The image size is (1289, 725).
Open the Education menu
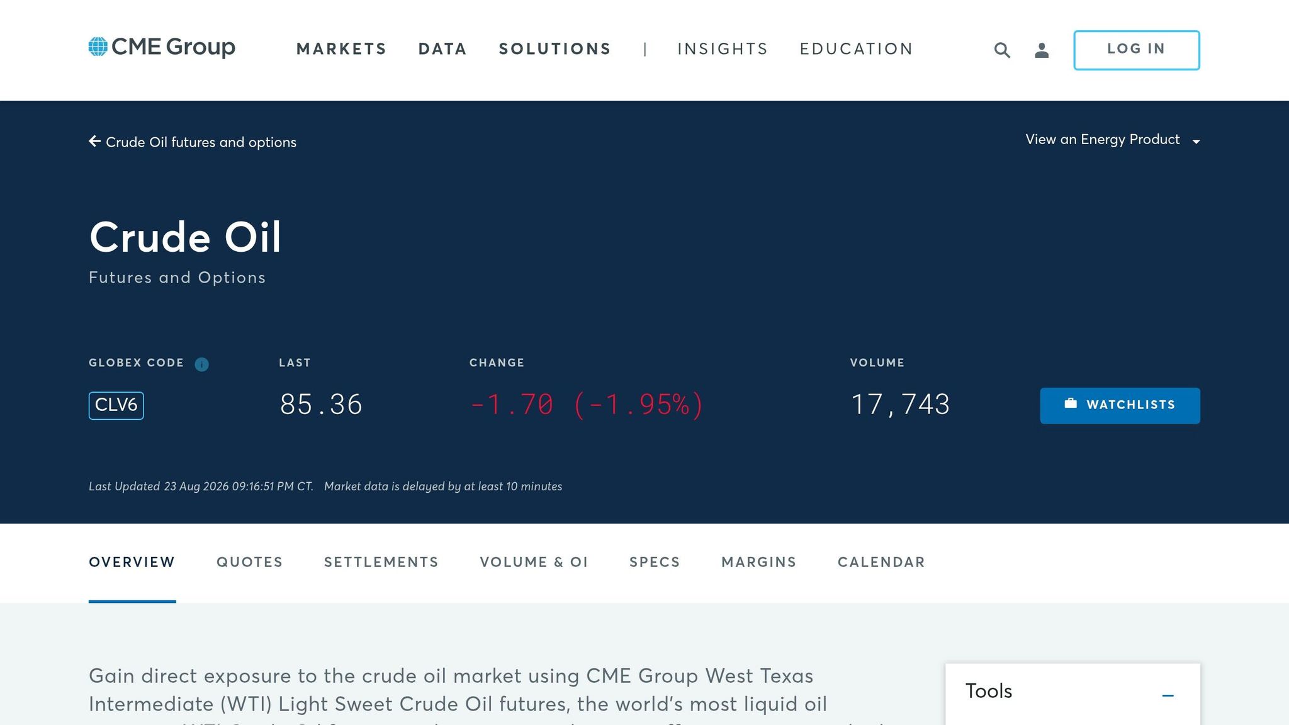tap(856, 49)
